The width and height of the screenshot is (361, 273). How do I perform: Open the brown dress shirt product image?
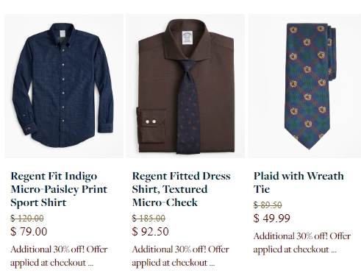[x=185, y=86]
